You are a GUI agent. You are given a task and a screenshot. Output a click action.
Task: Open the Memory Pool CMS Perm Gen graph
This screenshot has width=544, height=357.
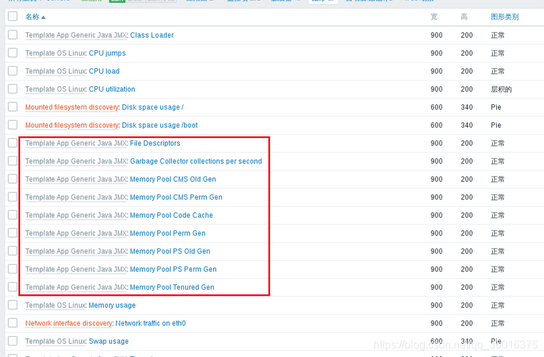click(x=176, y=197)
